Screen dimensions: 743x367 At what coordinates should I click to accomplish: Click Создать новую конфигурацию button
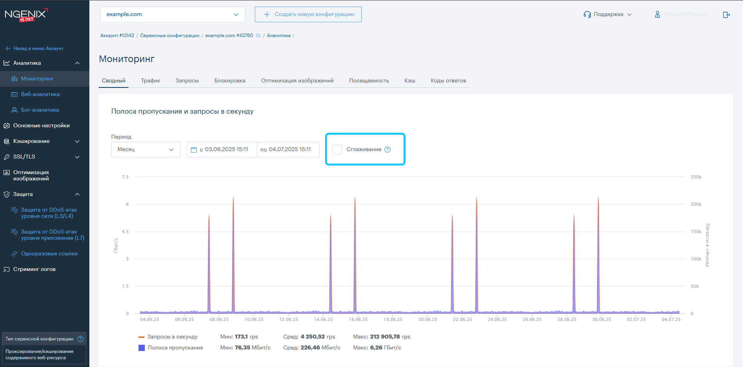click(308, 14)
